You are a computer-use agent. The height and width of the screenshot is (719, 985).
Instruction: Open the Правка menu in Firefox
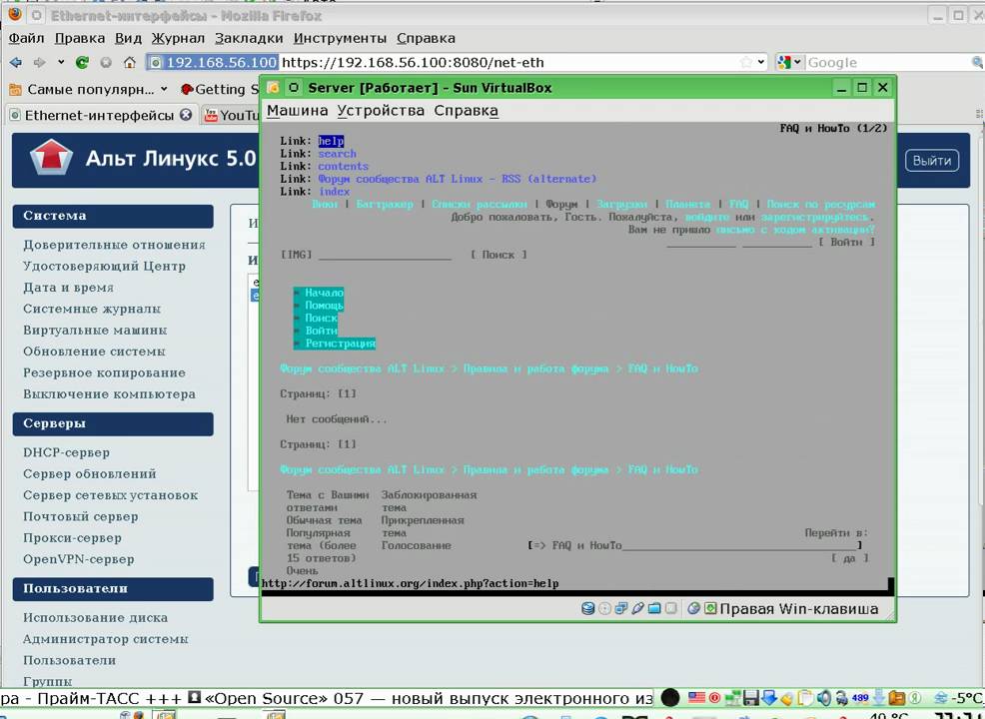(x=80, y=38)
